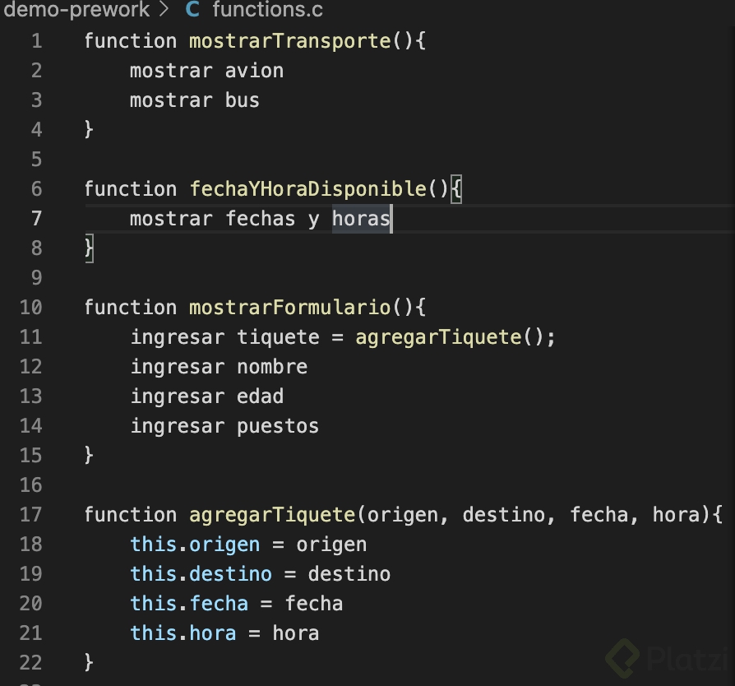The height and width of the screenshot is (686, 735).
Task: Open the functions.c breadcrumb item
Action: (x=267, y=11)
